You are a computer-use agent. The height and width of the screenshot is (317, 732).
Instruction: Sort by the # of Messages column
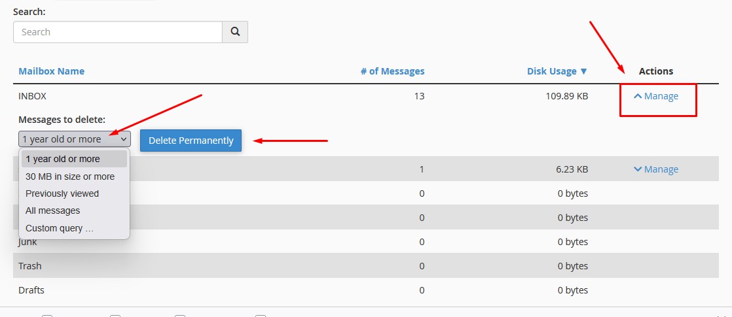click(392, 71)
